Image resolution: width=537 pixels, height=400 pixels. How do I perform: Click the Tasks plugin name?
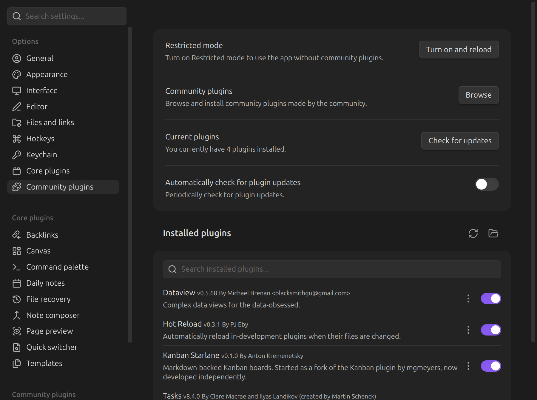pyautogui.click(x=172, y=396)
